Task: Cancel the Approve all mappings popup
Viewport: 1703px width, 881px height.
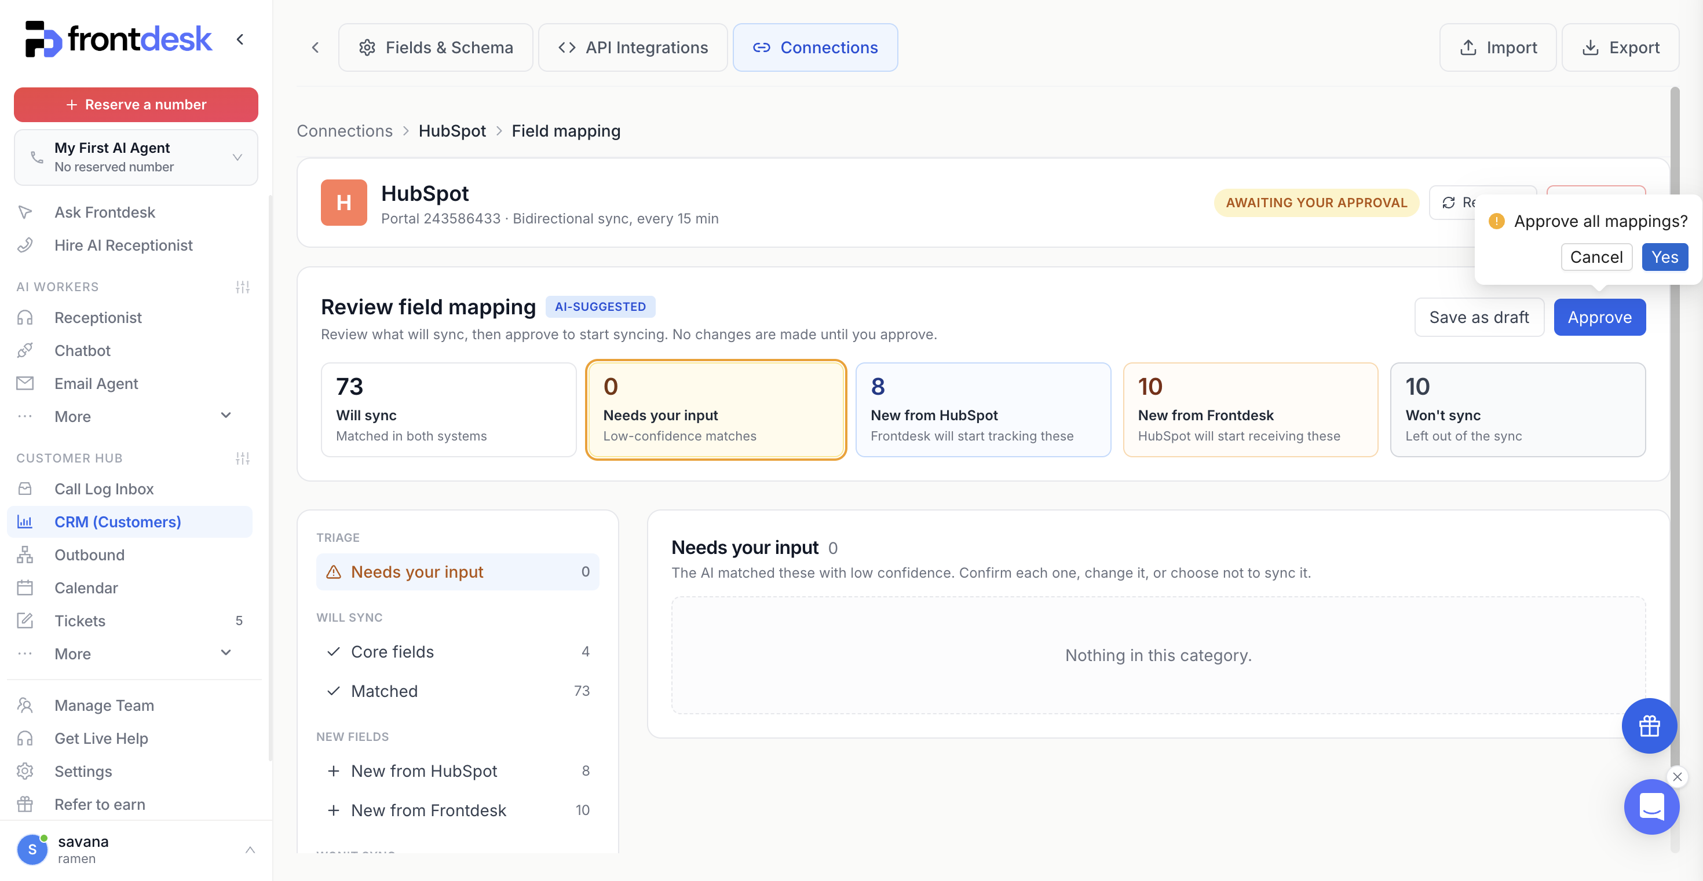Action: point(1596,257)
